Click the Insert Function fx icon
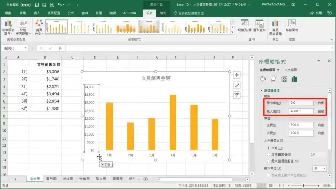336x189 pixels. pyautogui.click(x=60, y=48)
